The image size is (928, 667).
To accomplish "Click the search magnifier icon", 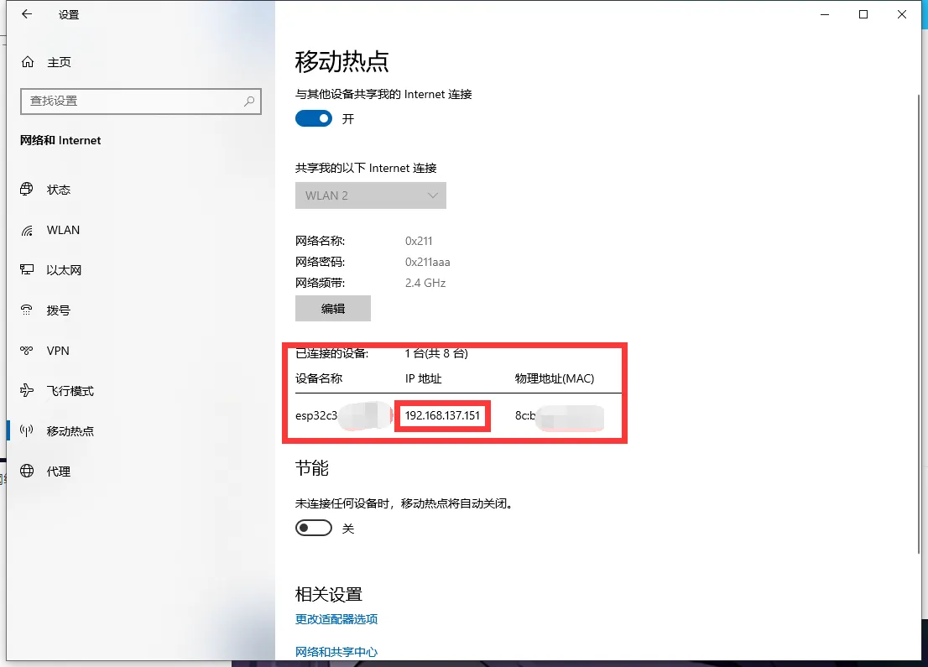I will [x=249, y=101].
